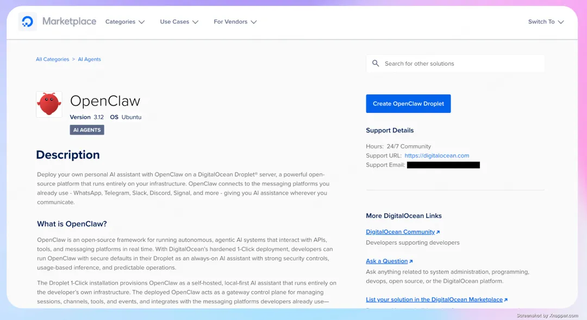Select the AI AGENTS tag badge
The height and width of the screenshot is (320, 587).
(87, 130)
